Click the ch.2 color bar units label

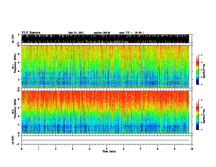tap(204, 116)
